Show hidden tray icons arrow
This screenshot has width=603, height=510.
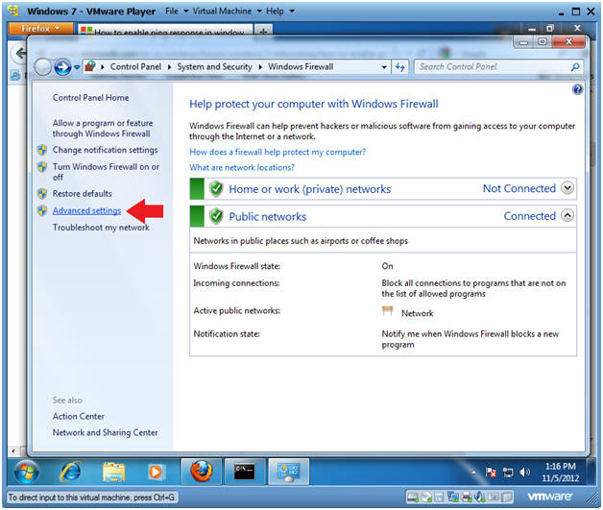click(473, 473)
